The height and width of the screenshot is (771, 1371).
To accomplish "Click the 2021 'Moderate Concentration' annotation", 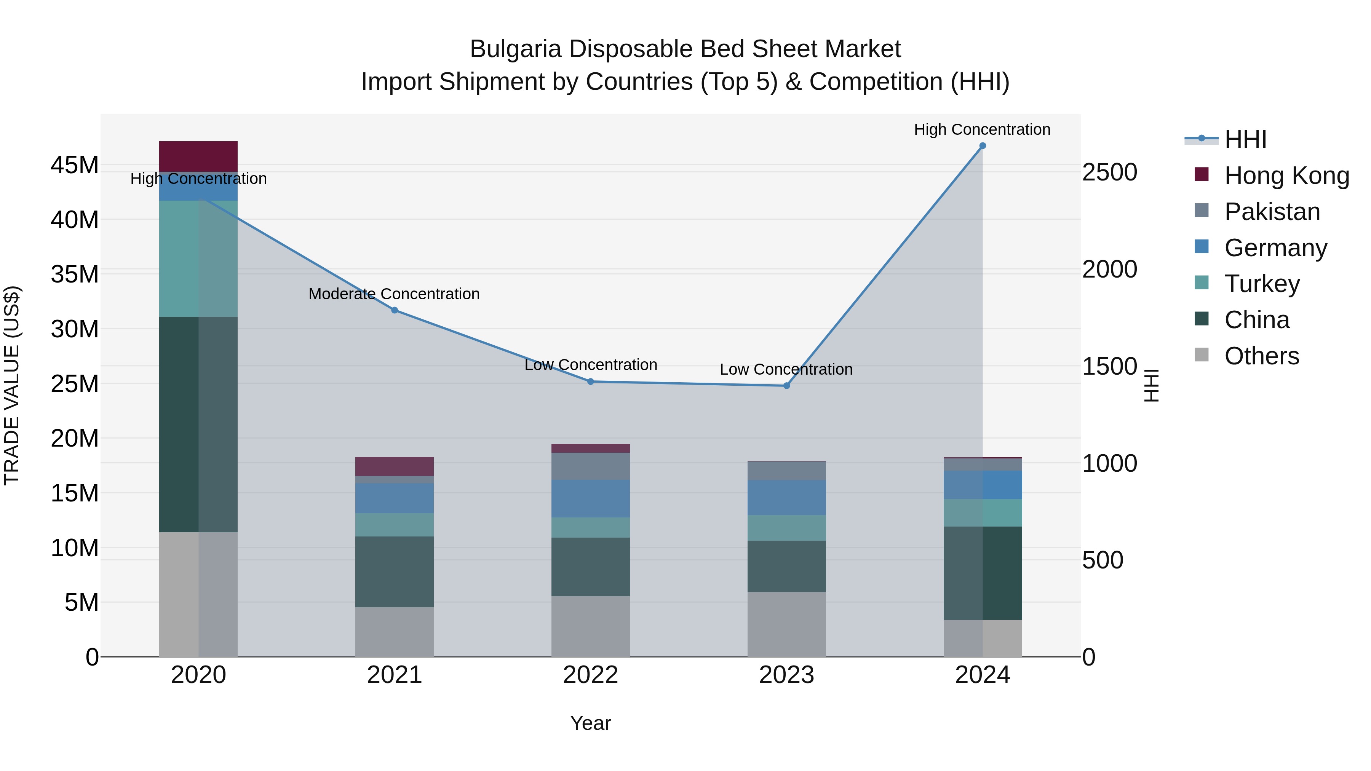I will pos(395,294).
